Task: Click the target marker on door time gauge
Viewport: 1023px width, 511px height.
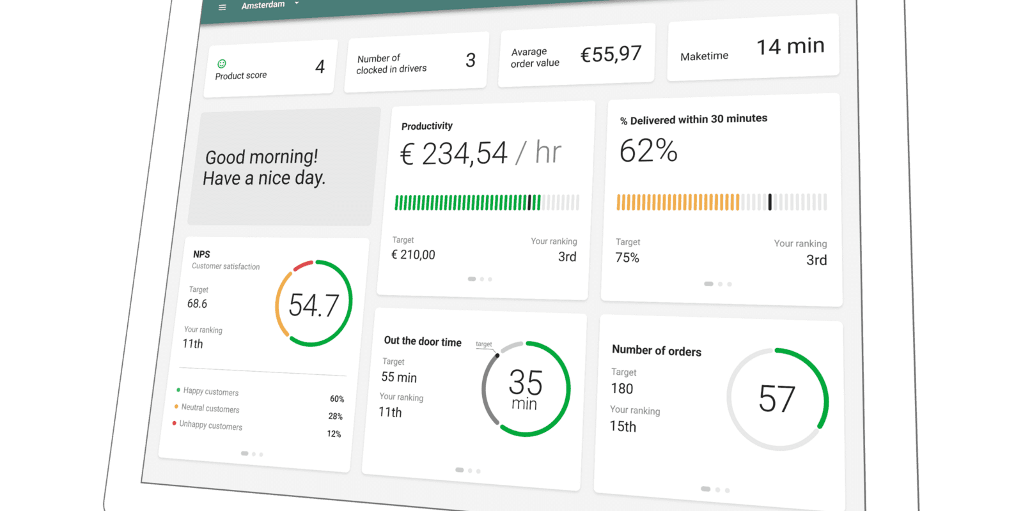Action: (497, 355)
